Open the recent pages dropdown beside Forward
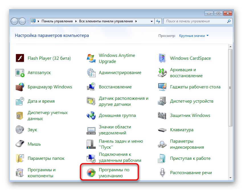Viewport: 243px width, 191px height. pos(28,21)
